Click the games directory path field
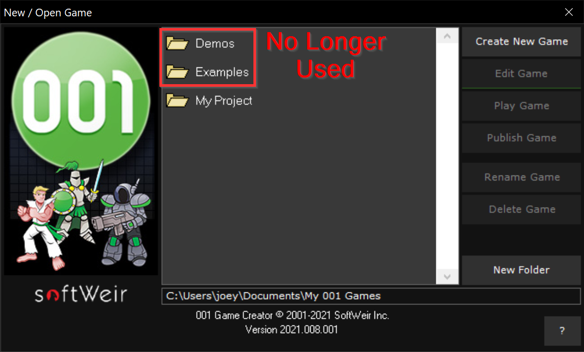Image resolution: width=584 pixels, height=352 pixels. (x=371, y=296)
